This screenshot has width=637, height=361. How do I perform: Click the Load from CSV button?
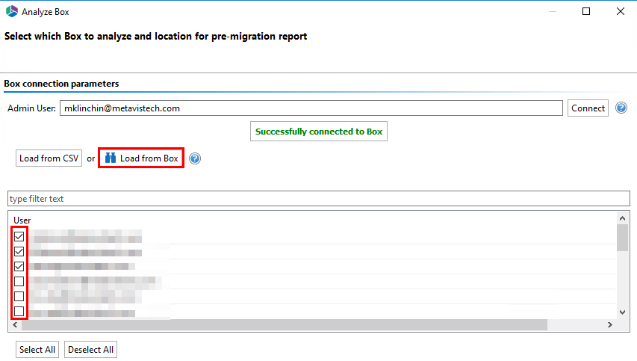(x=49, y=158)
